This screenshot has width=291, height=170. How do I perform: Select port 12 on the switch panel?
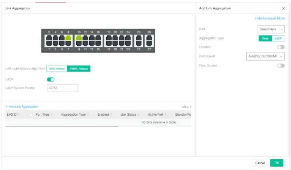(85, 38)
